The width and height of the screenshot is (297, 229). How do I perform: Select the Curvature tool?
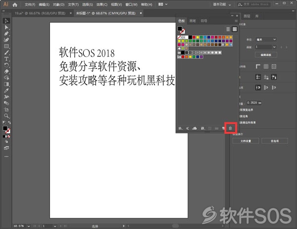point(6,40)
